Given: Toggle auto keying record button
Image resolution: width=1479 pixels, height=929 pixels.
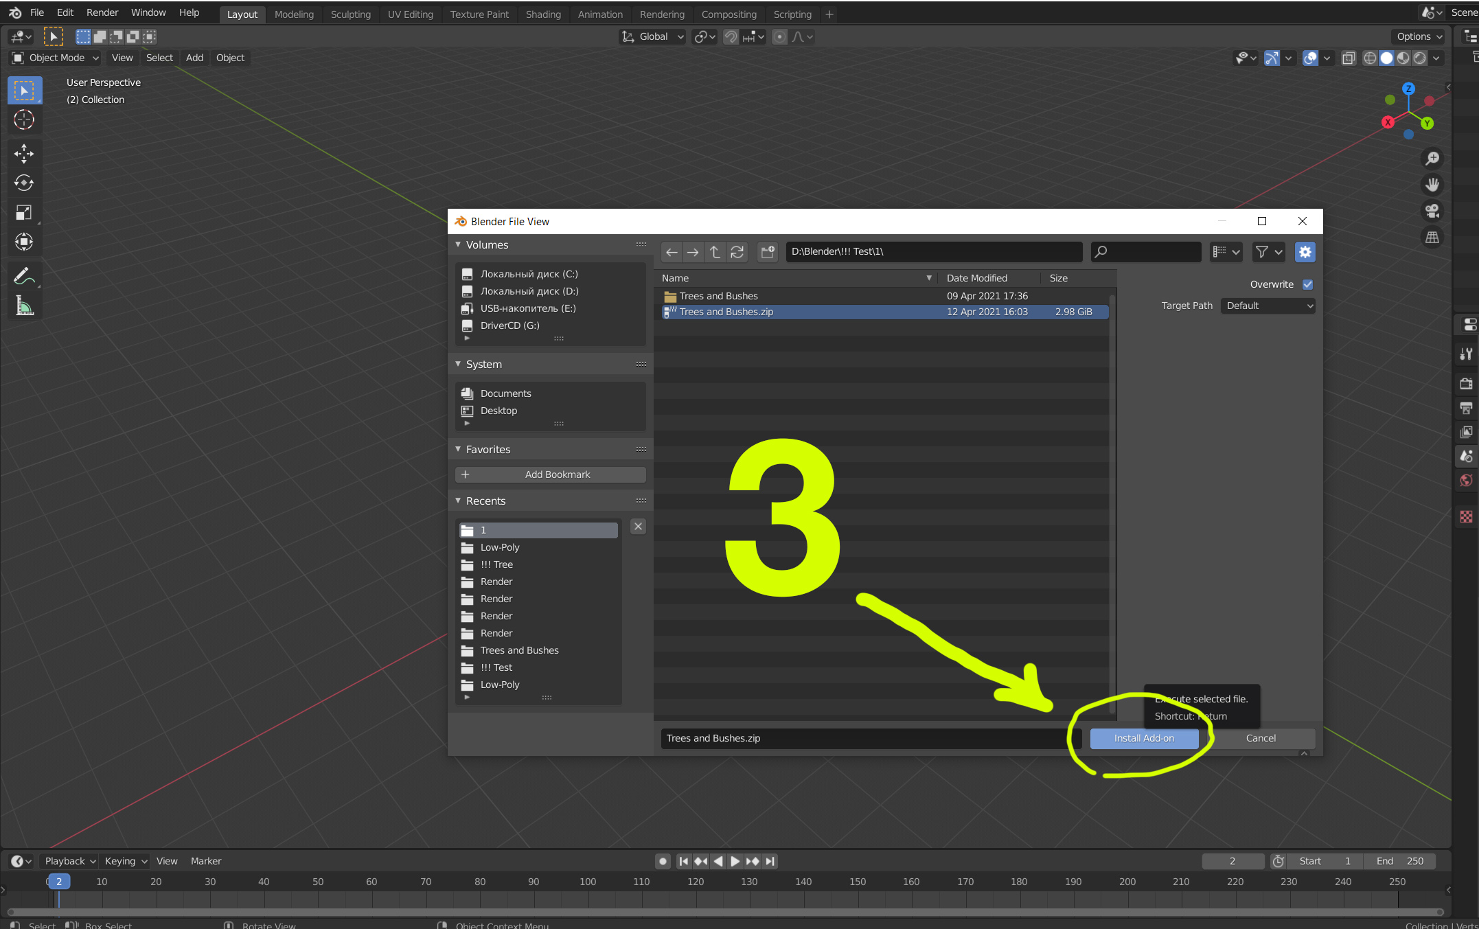Looking at the screenshot, I should (x=663, y=861).
